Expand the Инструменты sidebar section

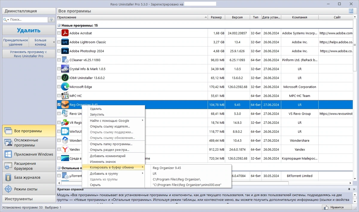click(29, 199)
